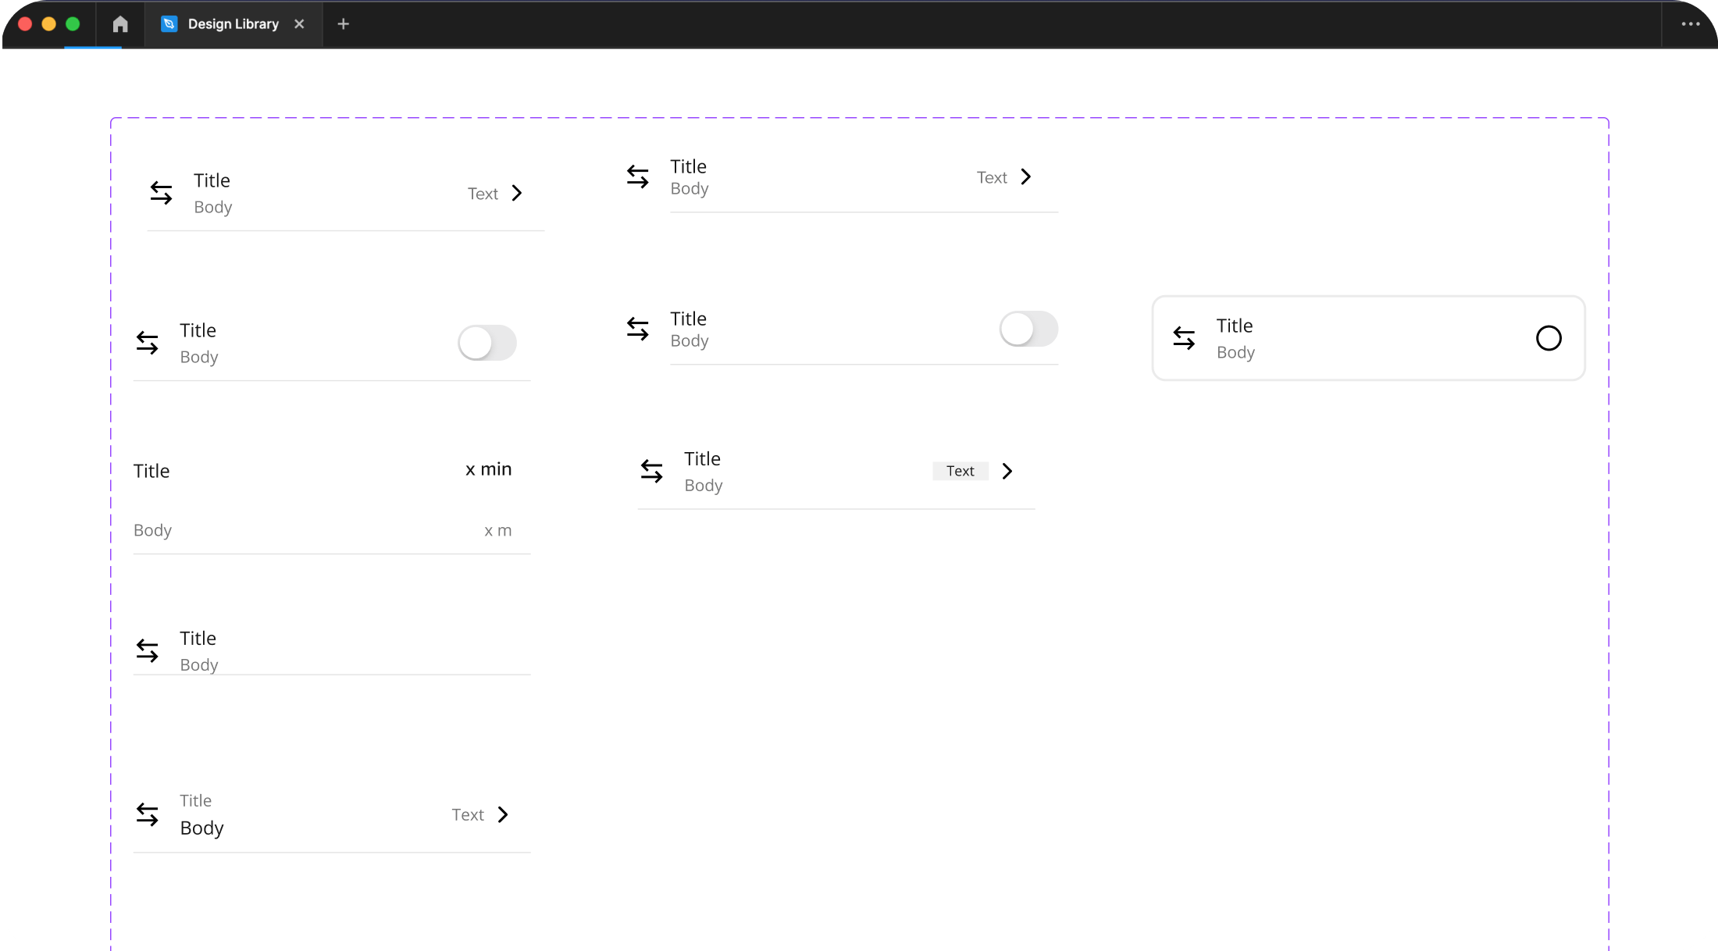Click the x min value text
Screen dimensions: 1718x951
click(x=488, y=469)
